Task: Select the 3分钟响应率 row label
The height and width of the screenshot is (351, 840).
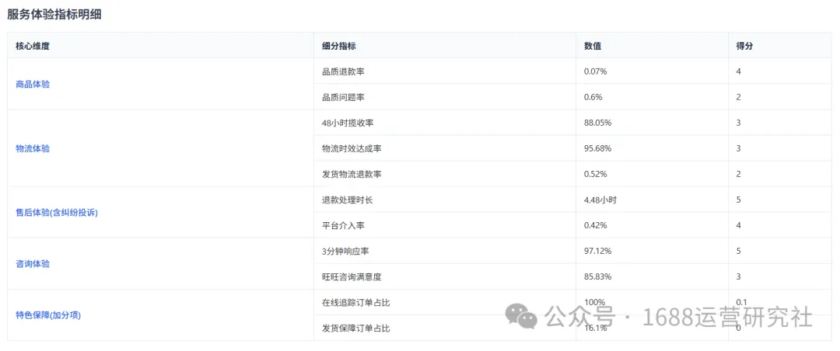Action: 347,251
